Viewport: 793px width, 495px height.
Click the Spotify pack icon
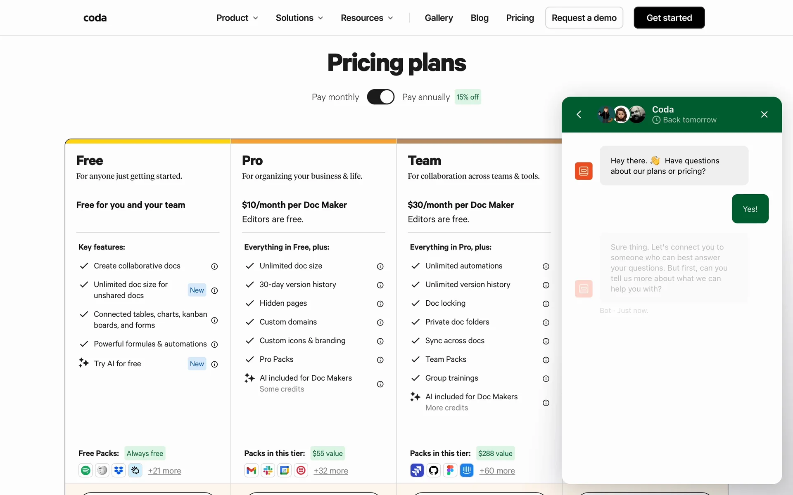85,470
